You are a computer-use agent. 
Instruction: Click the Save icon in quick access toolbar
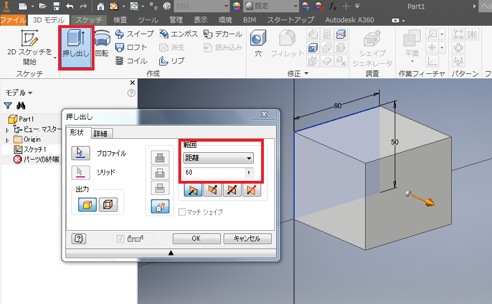56,6
